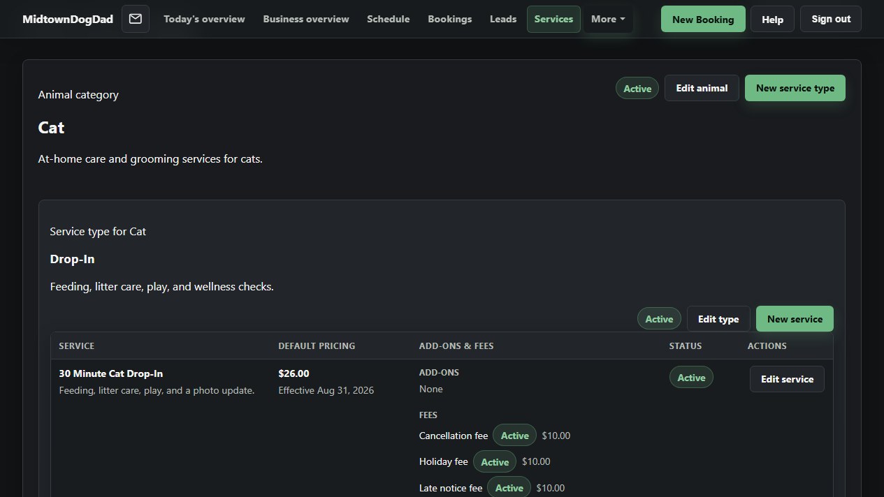The height and width of the screenshot is (497, 884).
Task: Click the Drop-In type Active badge
Action: pyautogui.click(x=659, y=319)
